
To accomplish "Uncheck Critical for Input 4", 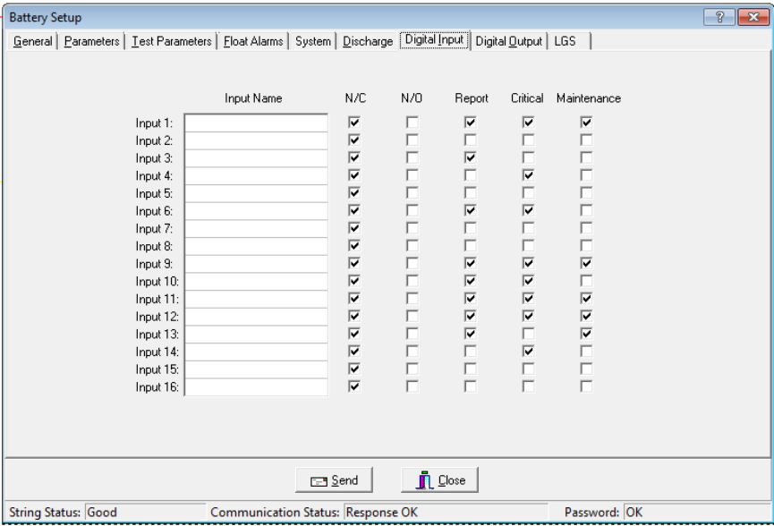I will pos(529,175).
